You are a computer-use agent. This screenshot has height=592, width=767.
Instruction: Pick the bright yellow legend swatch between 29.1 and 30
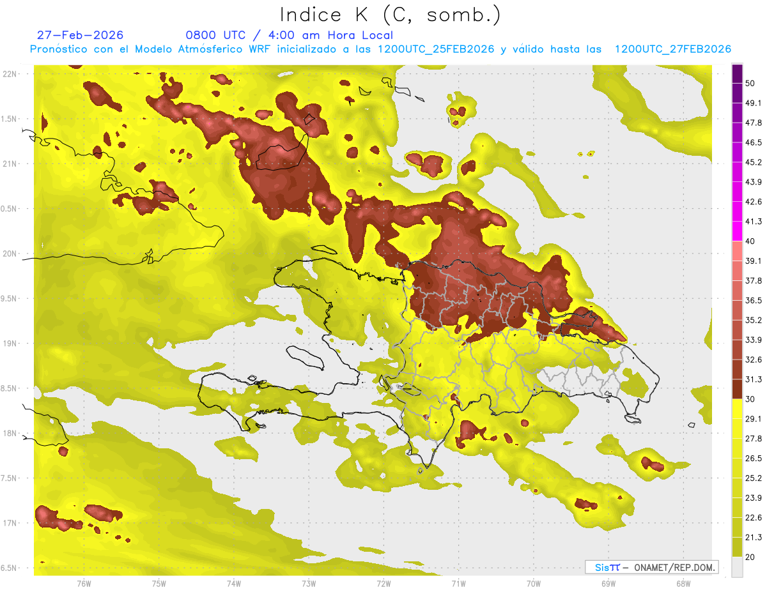(x=738, y=409)
